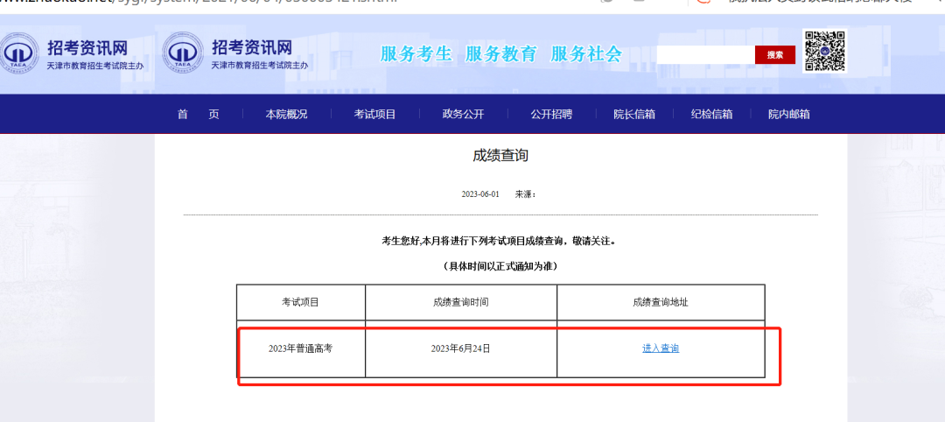Viewport: 945px width, 422px height.
Task: Click the 2023-06-01 publish date
Action: (x=480, y=194)
